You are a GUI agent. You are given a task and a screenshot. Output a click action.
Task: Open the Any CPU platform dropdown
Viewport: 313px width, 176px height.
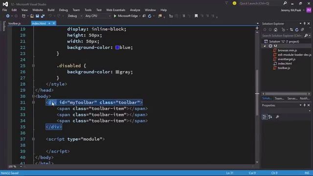click(x=110, y=16)
